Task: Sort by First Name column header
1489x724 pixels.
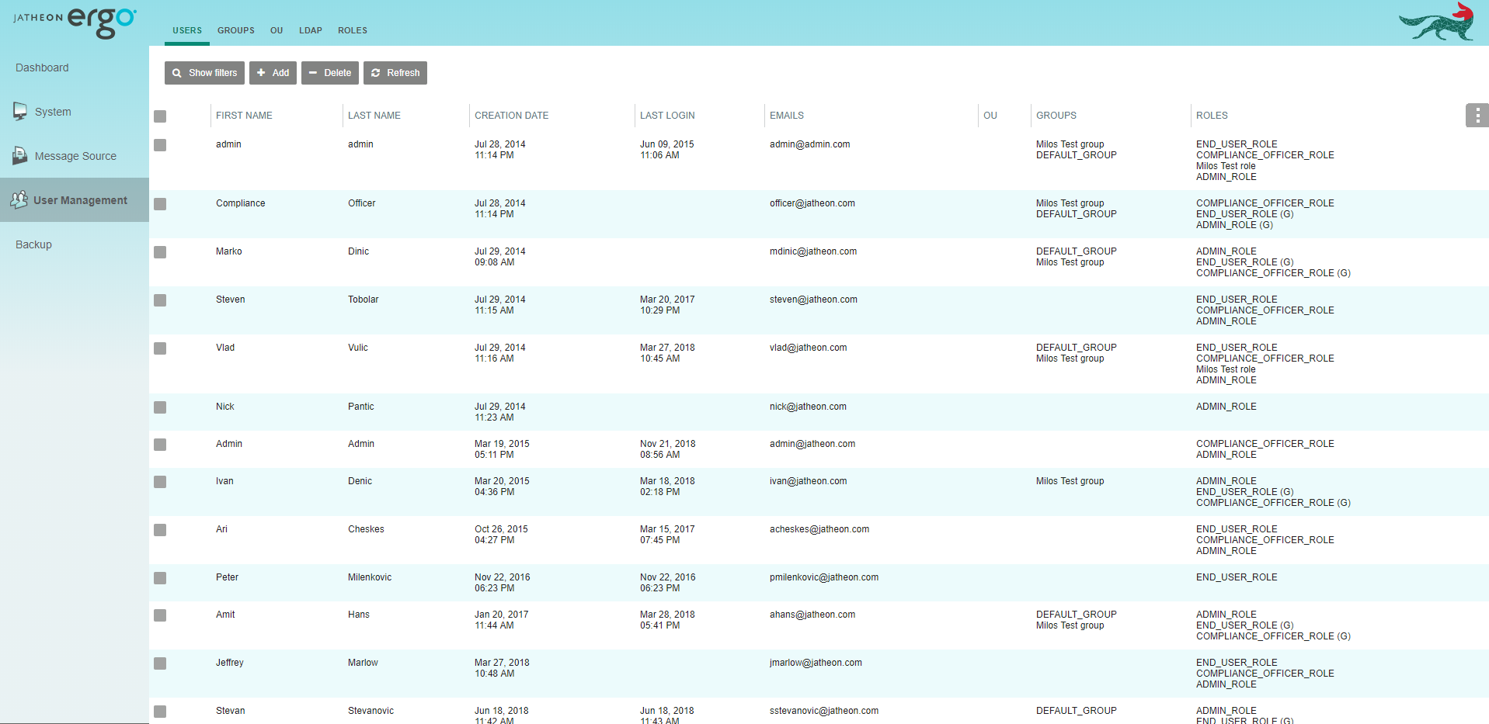Action: [x=244, y=116]
